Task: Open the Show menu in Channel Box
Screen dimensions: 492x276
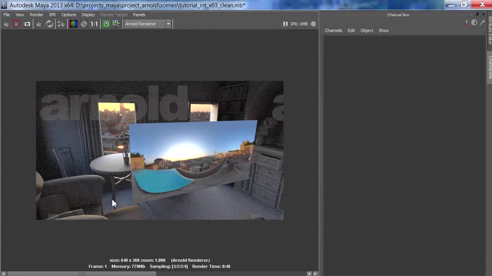Action: (x=384, y=30)
